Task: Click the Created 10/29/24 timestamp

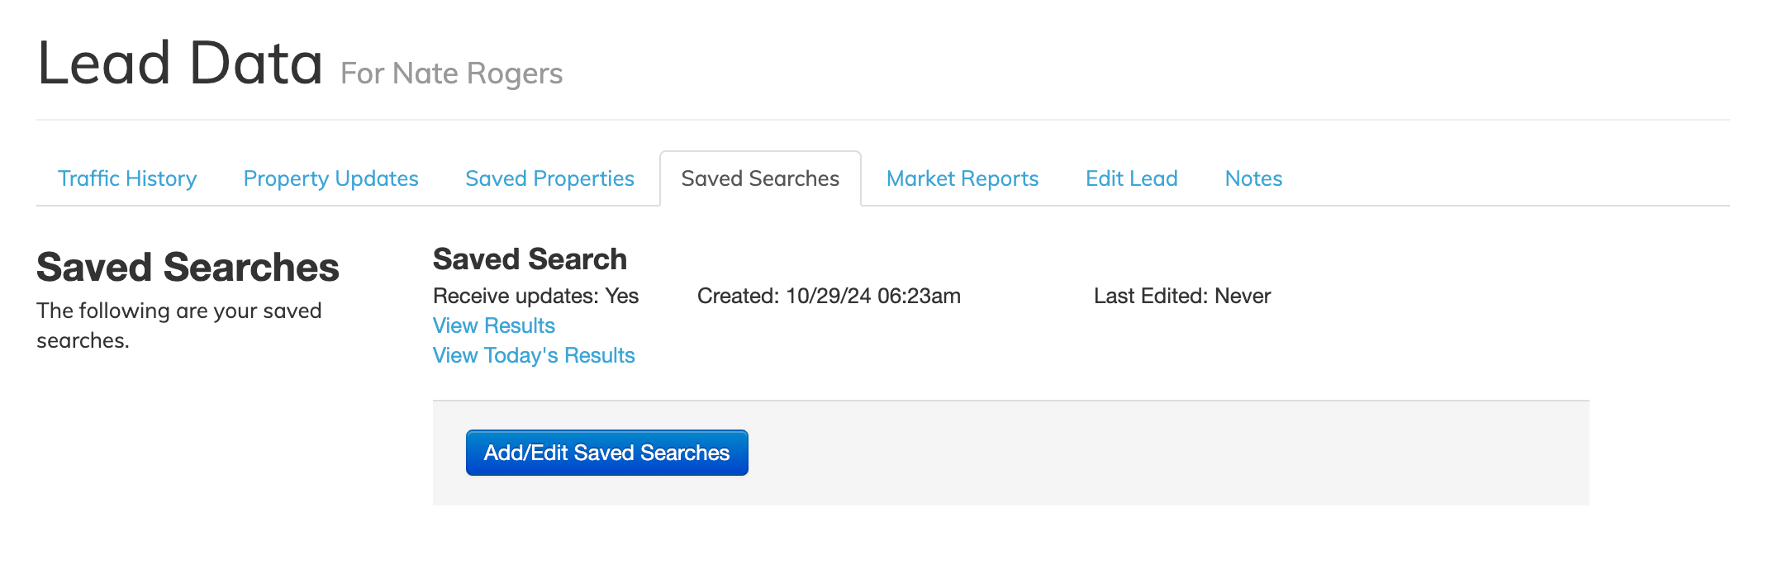Action: pyautogui.click(x=829, y=296)
